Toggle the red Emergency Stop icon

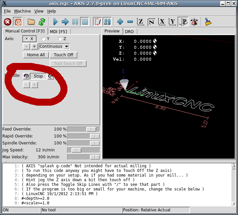click(8, 22)
